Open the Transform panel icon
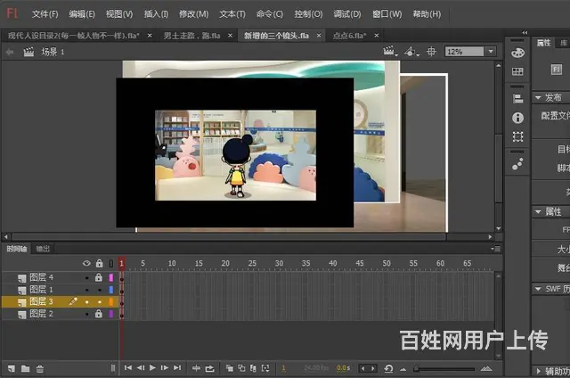The image size is (570, 378). tap(517, 136)
